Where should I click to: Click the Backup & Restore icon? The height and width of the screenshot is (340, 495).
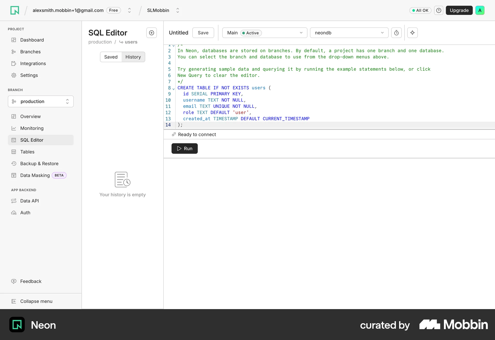pyautogui.click(x=14, y=164)
